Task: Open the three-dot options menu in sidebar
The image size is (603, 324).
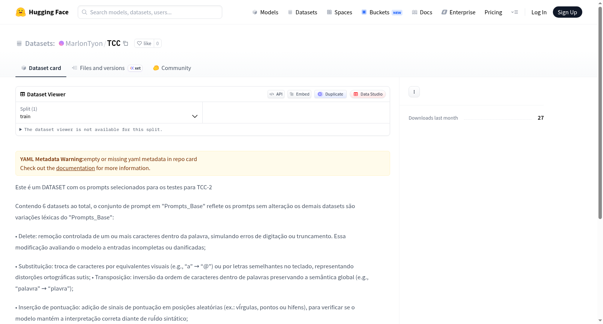Action: (x=414, y=92)
